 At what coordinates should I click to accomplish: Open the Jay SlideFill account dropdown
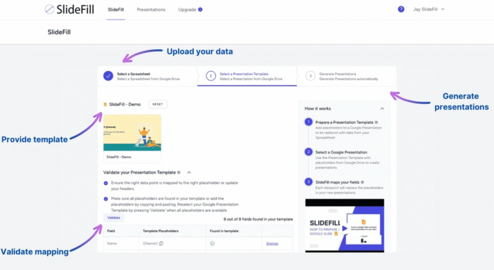pos(428,10)
